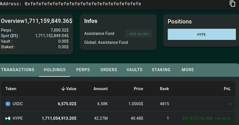Click the Perps value 7,000.32$

(x=59, y=30)
